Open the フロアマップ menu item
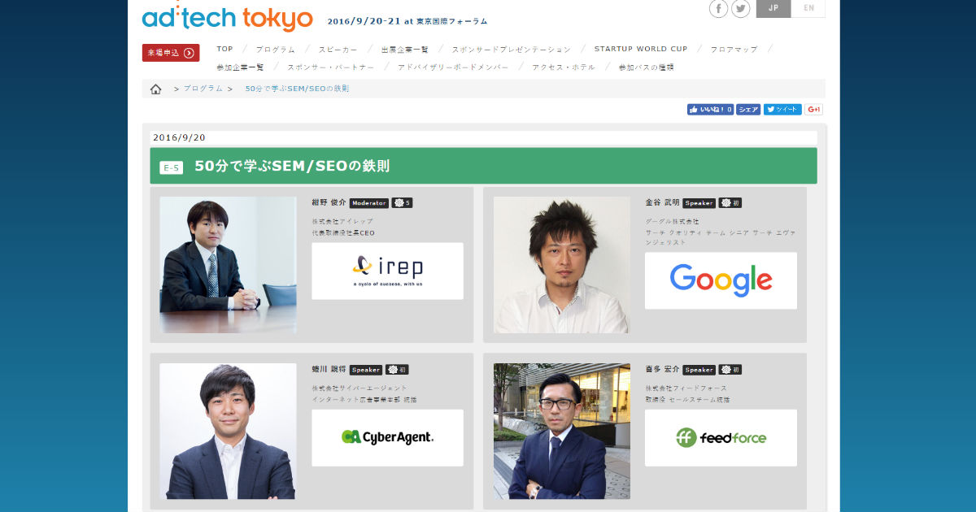Viewport: 976px width, 512px height. coord(734,50)
